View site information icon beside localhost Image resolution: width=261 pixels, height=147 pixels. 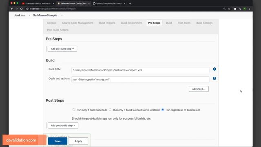pos(27,9)
